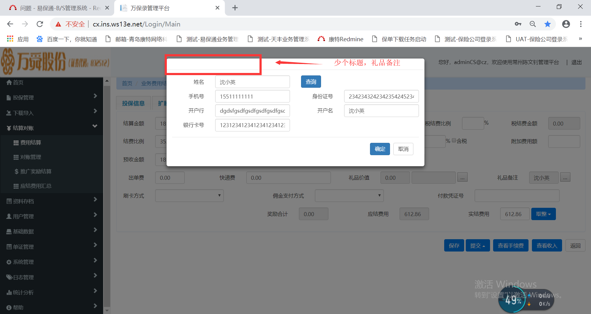591x314 pixels.
Task: Open the ellipsis button beside 礼品备注
Action: coord(565,177)
